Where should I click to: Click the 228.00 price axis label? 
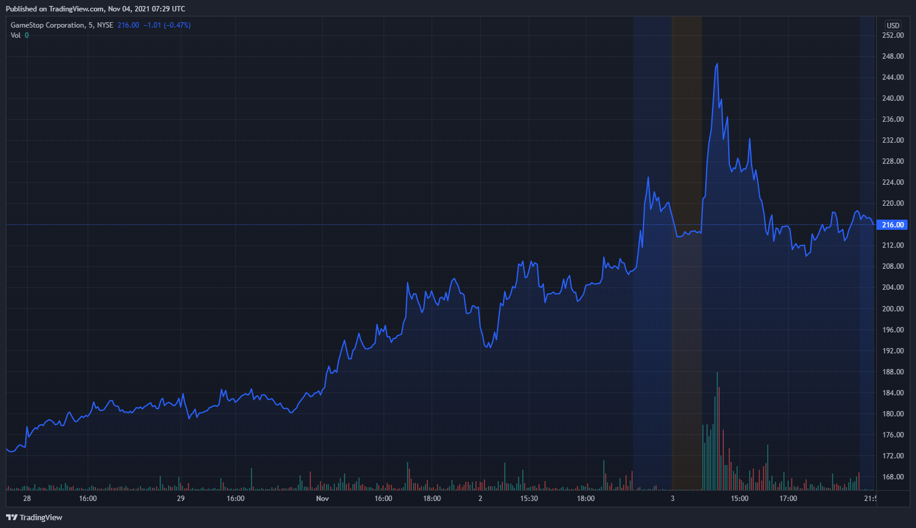point(893,161)
